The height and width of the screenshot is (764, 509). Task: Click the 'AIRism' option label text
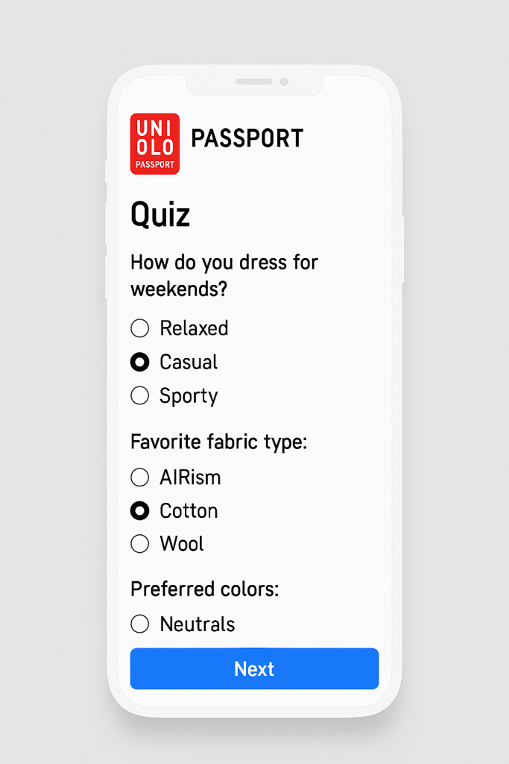click(190, 477)
